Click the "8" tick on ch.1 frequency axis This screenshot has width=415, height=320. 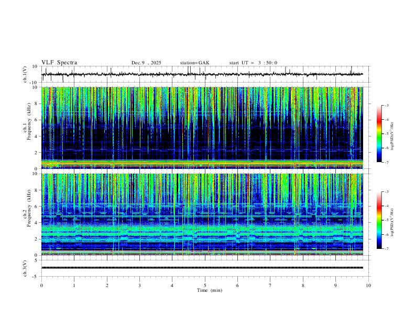tap(36, 104)
